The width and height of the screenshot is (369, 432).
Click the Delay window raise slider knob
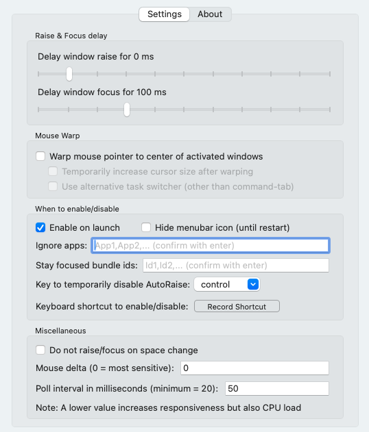[69, 74]
